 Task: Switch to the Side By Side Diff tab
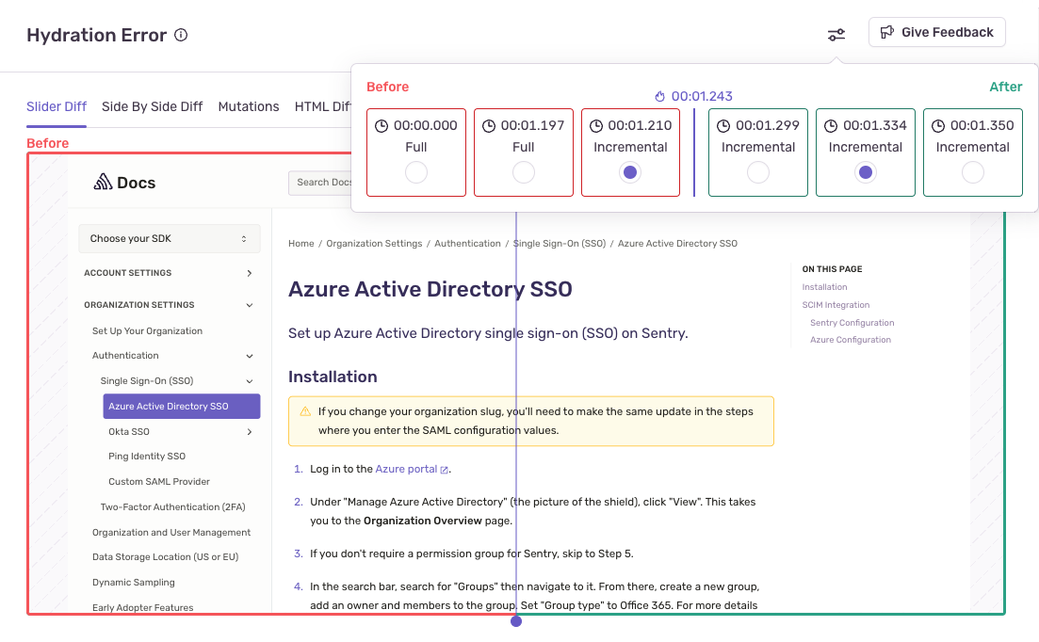152,106
